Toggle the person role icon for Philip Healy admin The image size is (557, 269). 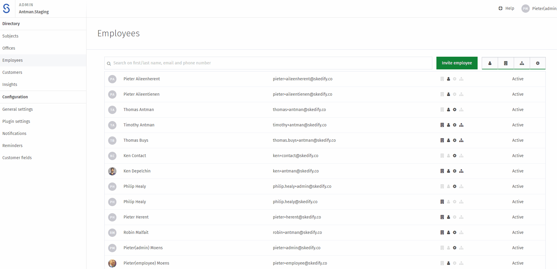coord(449,186)
